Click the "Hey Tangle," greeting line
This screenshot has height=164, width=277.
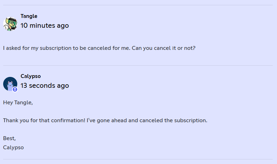click(x=18, y=103)
